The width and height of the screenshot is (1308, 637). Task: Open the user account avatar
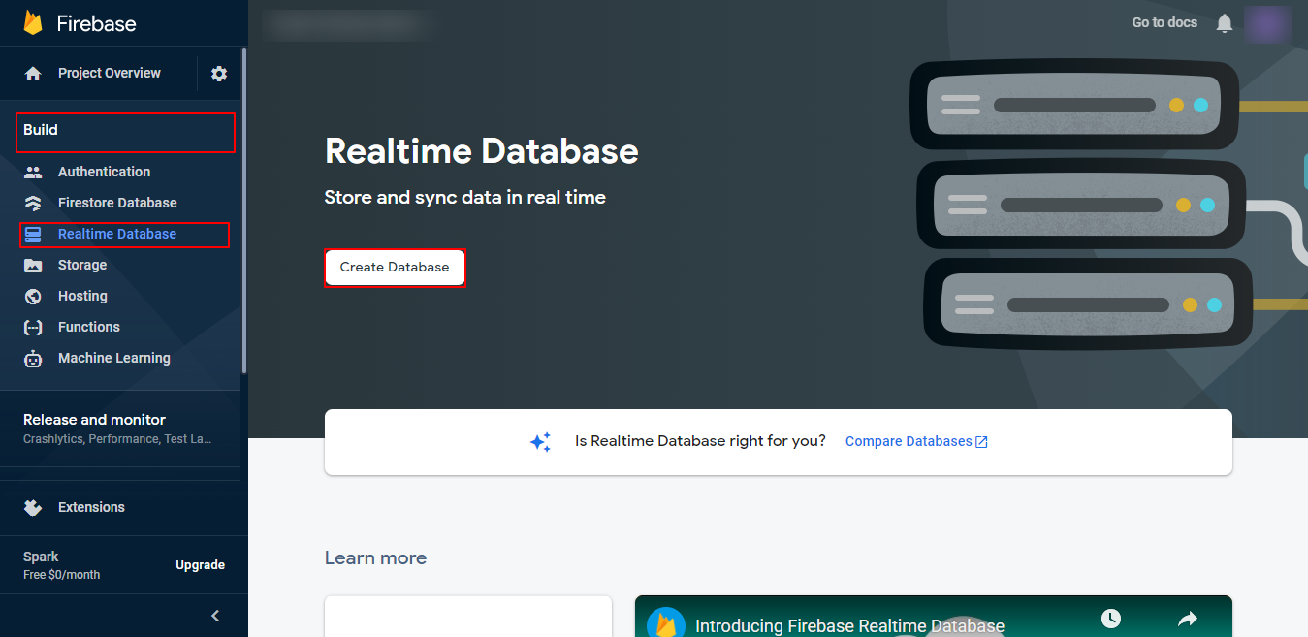(1268, 24)
